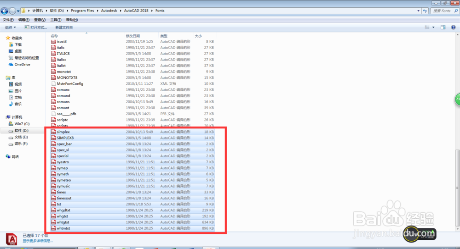Click the SIMPLEX8 file icon

pyautogui.click(x=53, y=138)
